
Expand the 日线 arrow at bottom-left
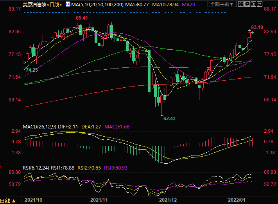tap(14, 200)
